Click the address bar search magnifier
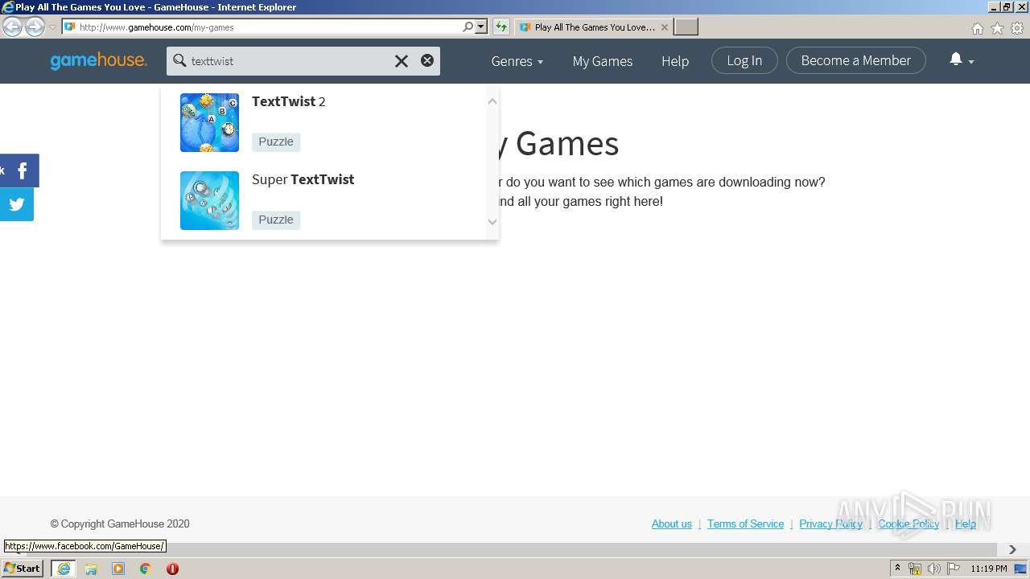 (x=468, y=27)
